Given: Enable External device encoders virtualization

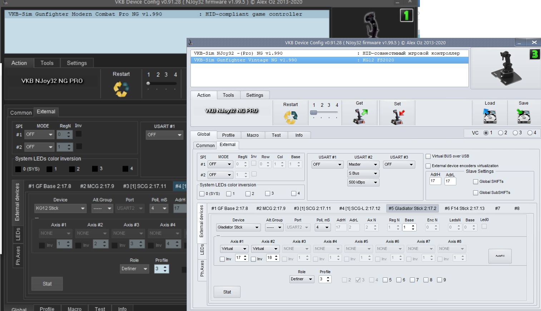Looking at the screenshot, I should coord(428,166).
